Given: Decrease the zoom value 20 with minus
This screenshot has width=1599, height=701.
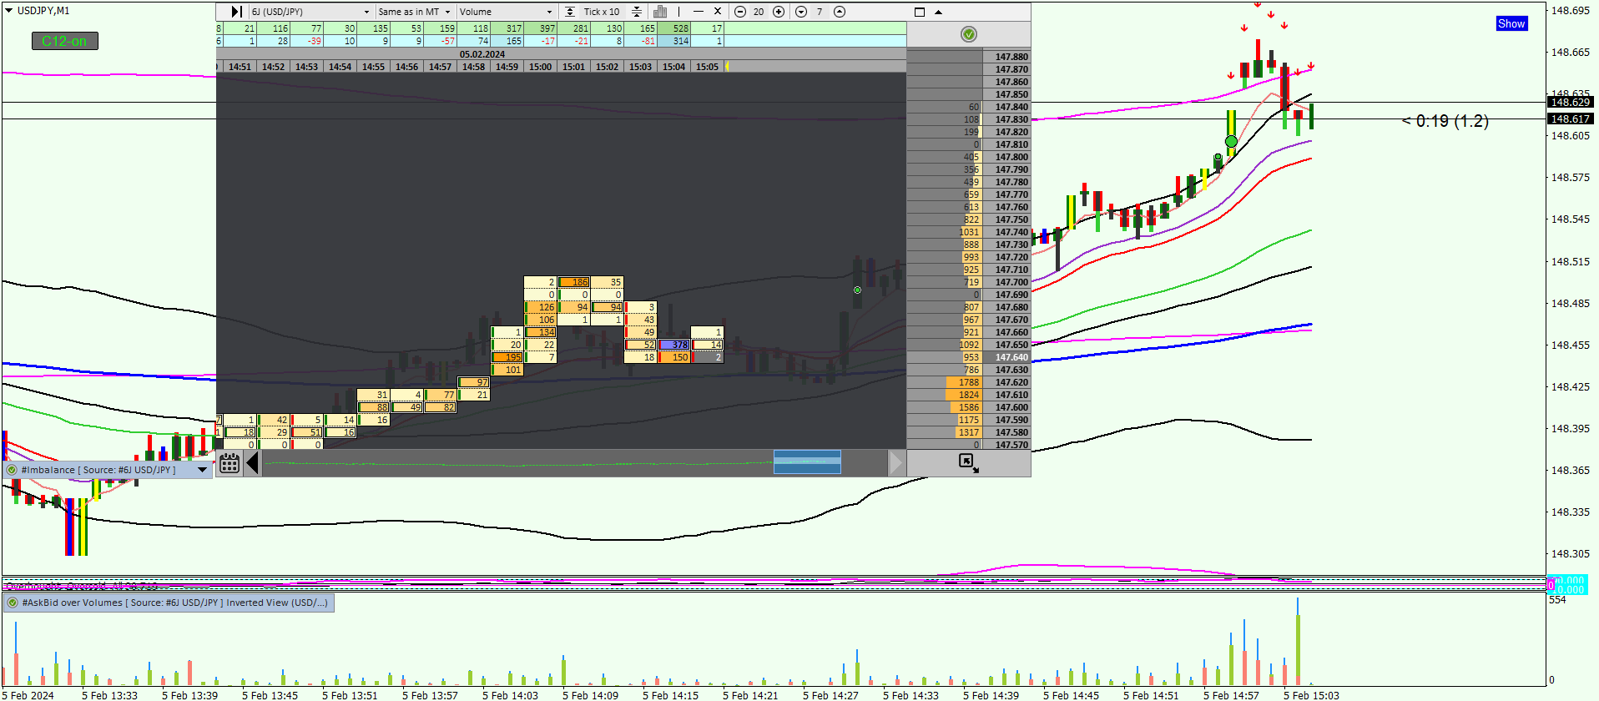Looking at the screenshot, I should [740, 12].
